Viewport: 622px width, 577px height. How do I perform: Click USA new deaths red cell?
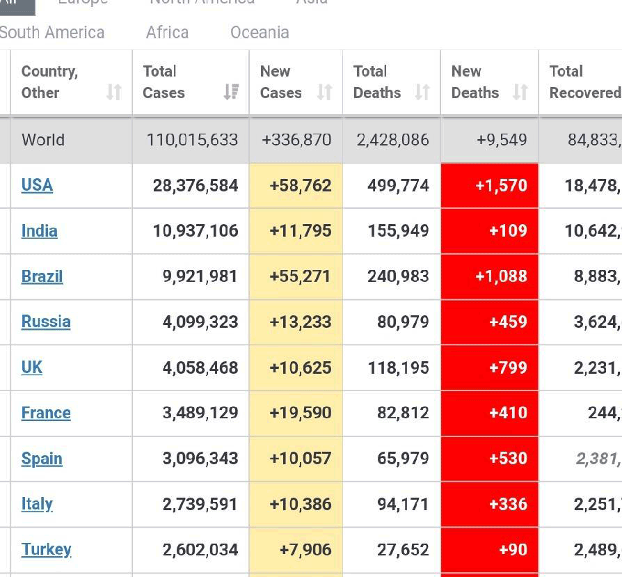(x=489, y=186)
